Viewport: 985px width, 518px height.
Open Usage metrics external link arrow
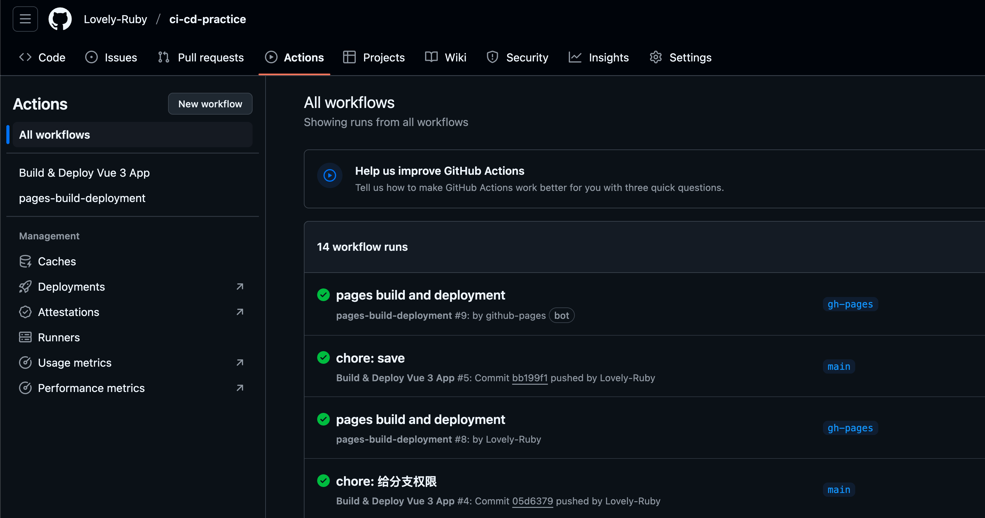(x=240, y=363)
